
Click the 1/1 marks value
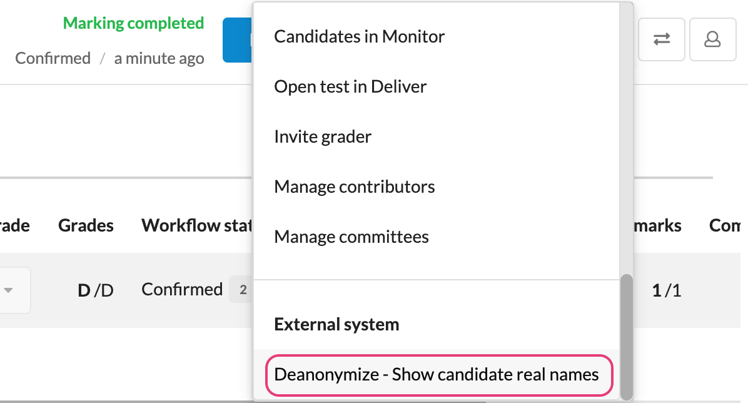[667, 290]
